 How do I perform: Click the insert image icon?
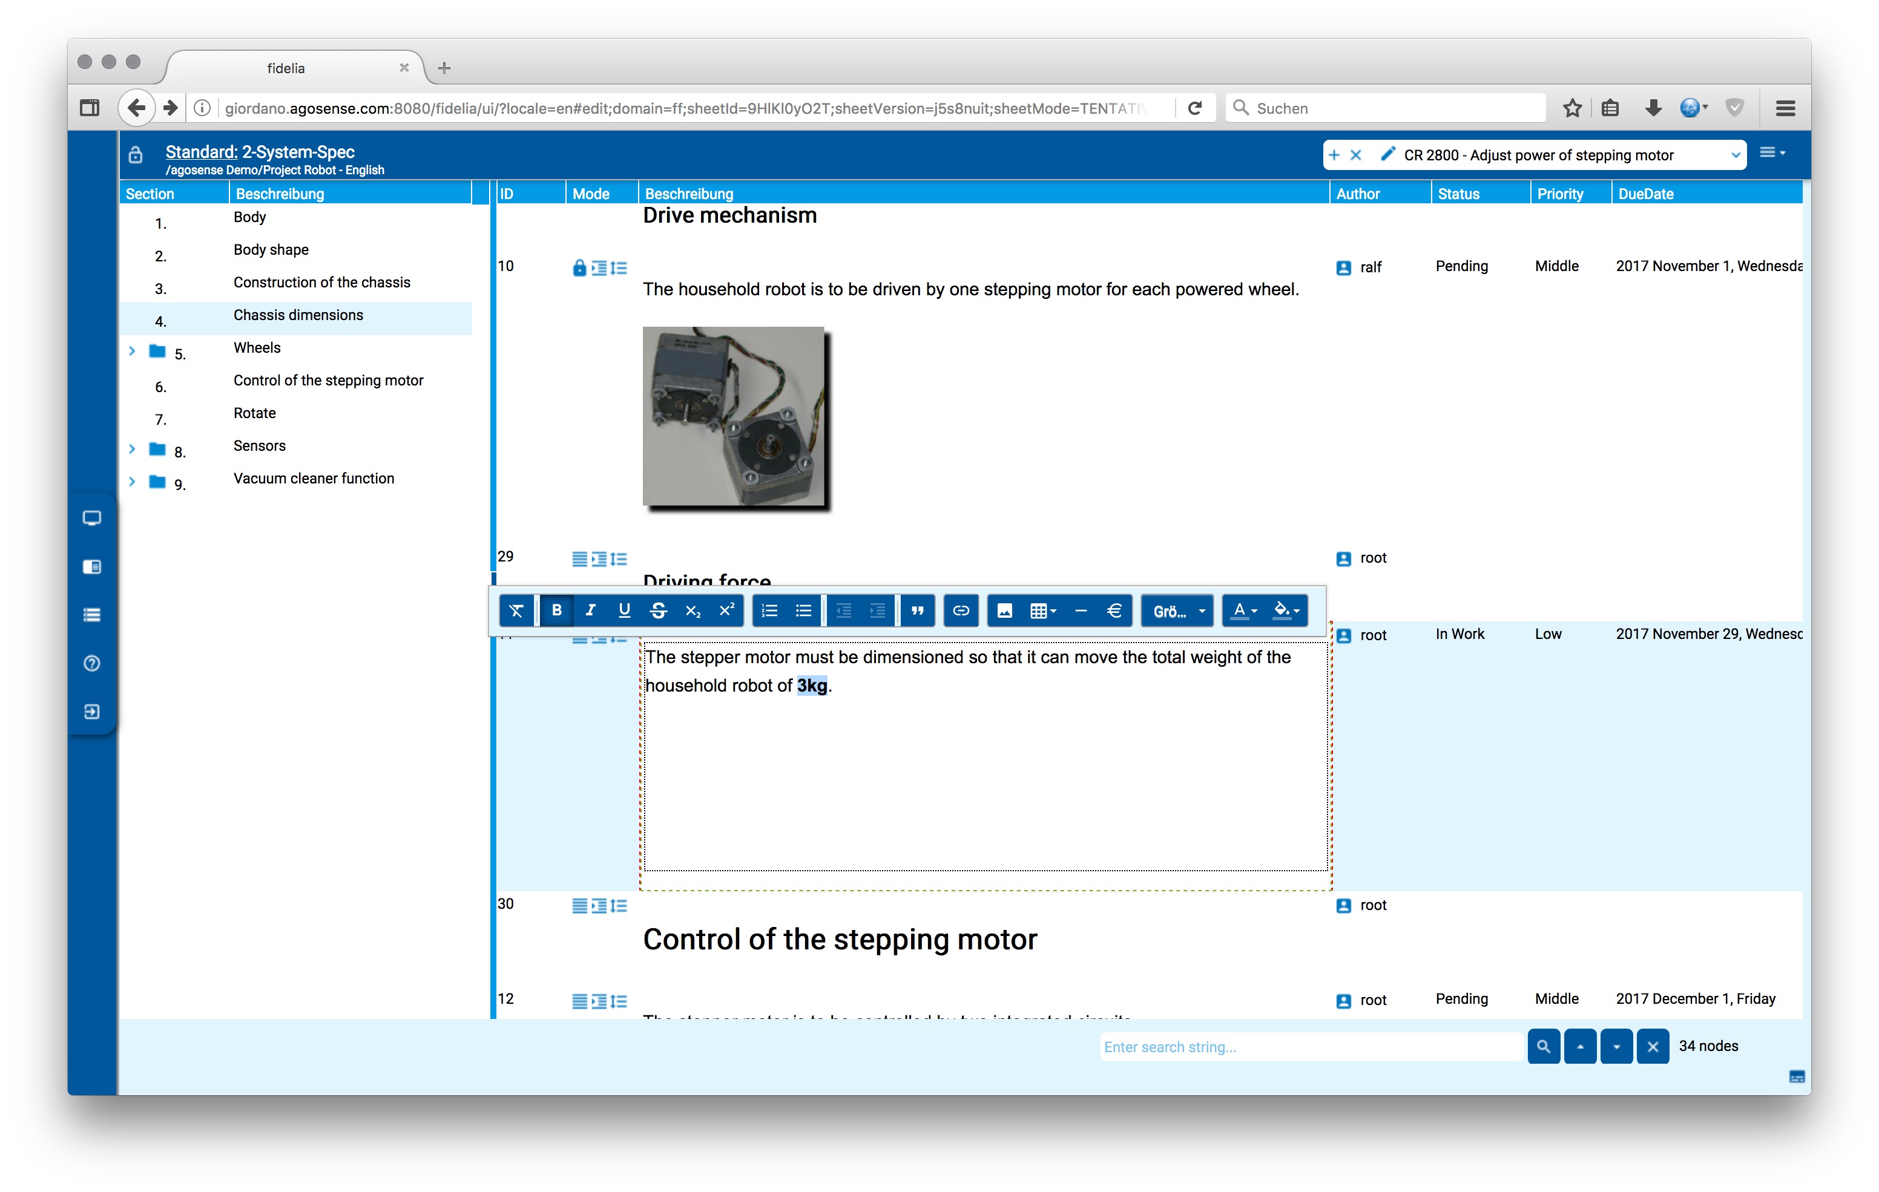click(1004, 611)
